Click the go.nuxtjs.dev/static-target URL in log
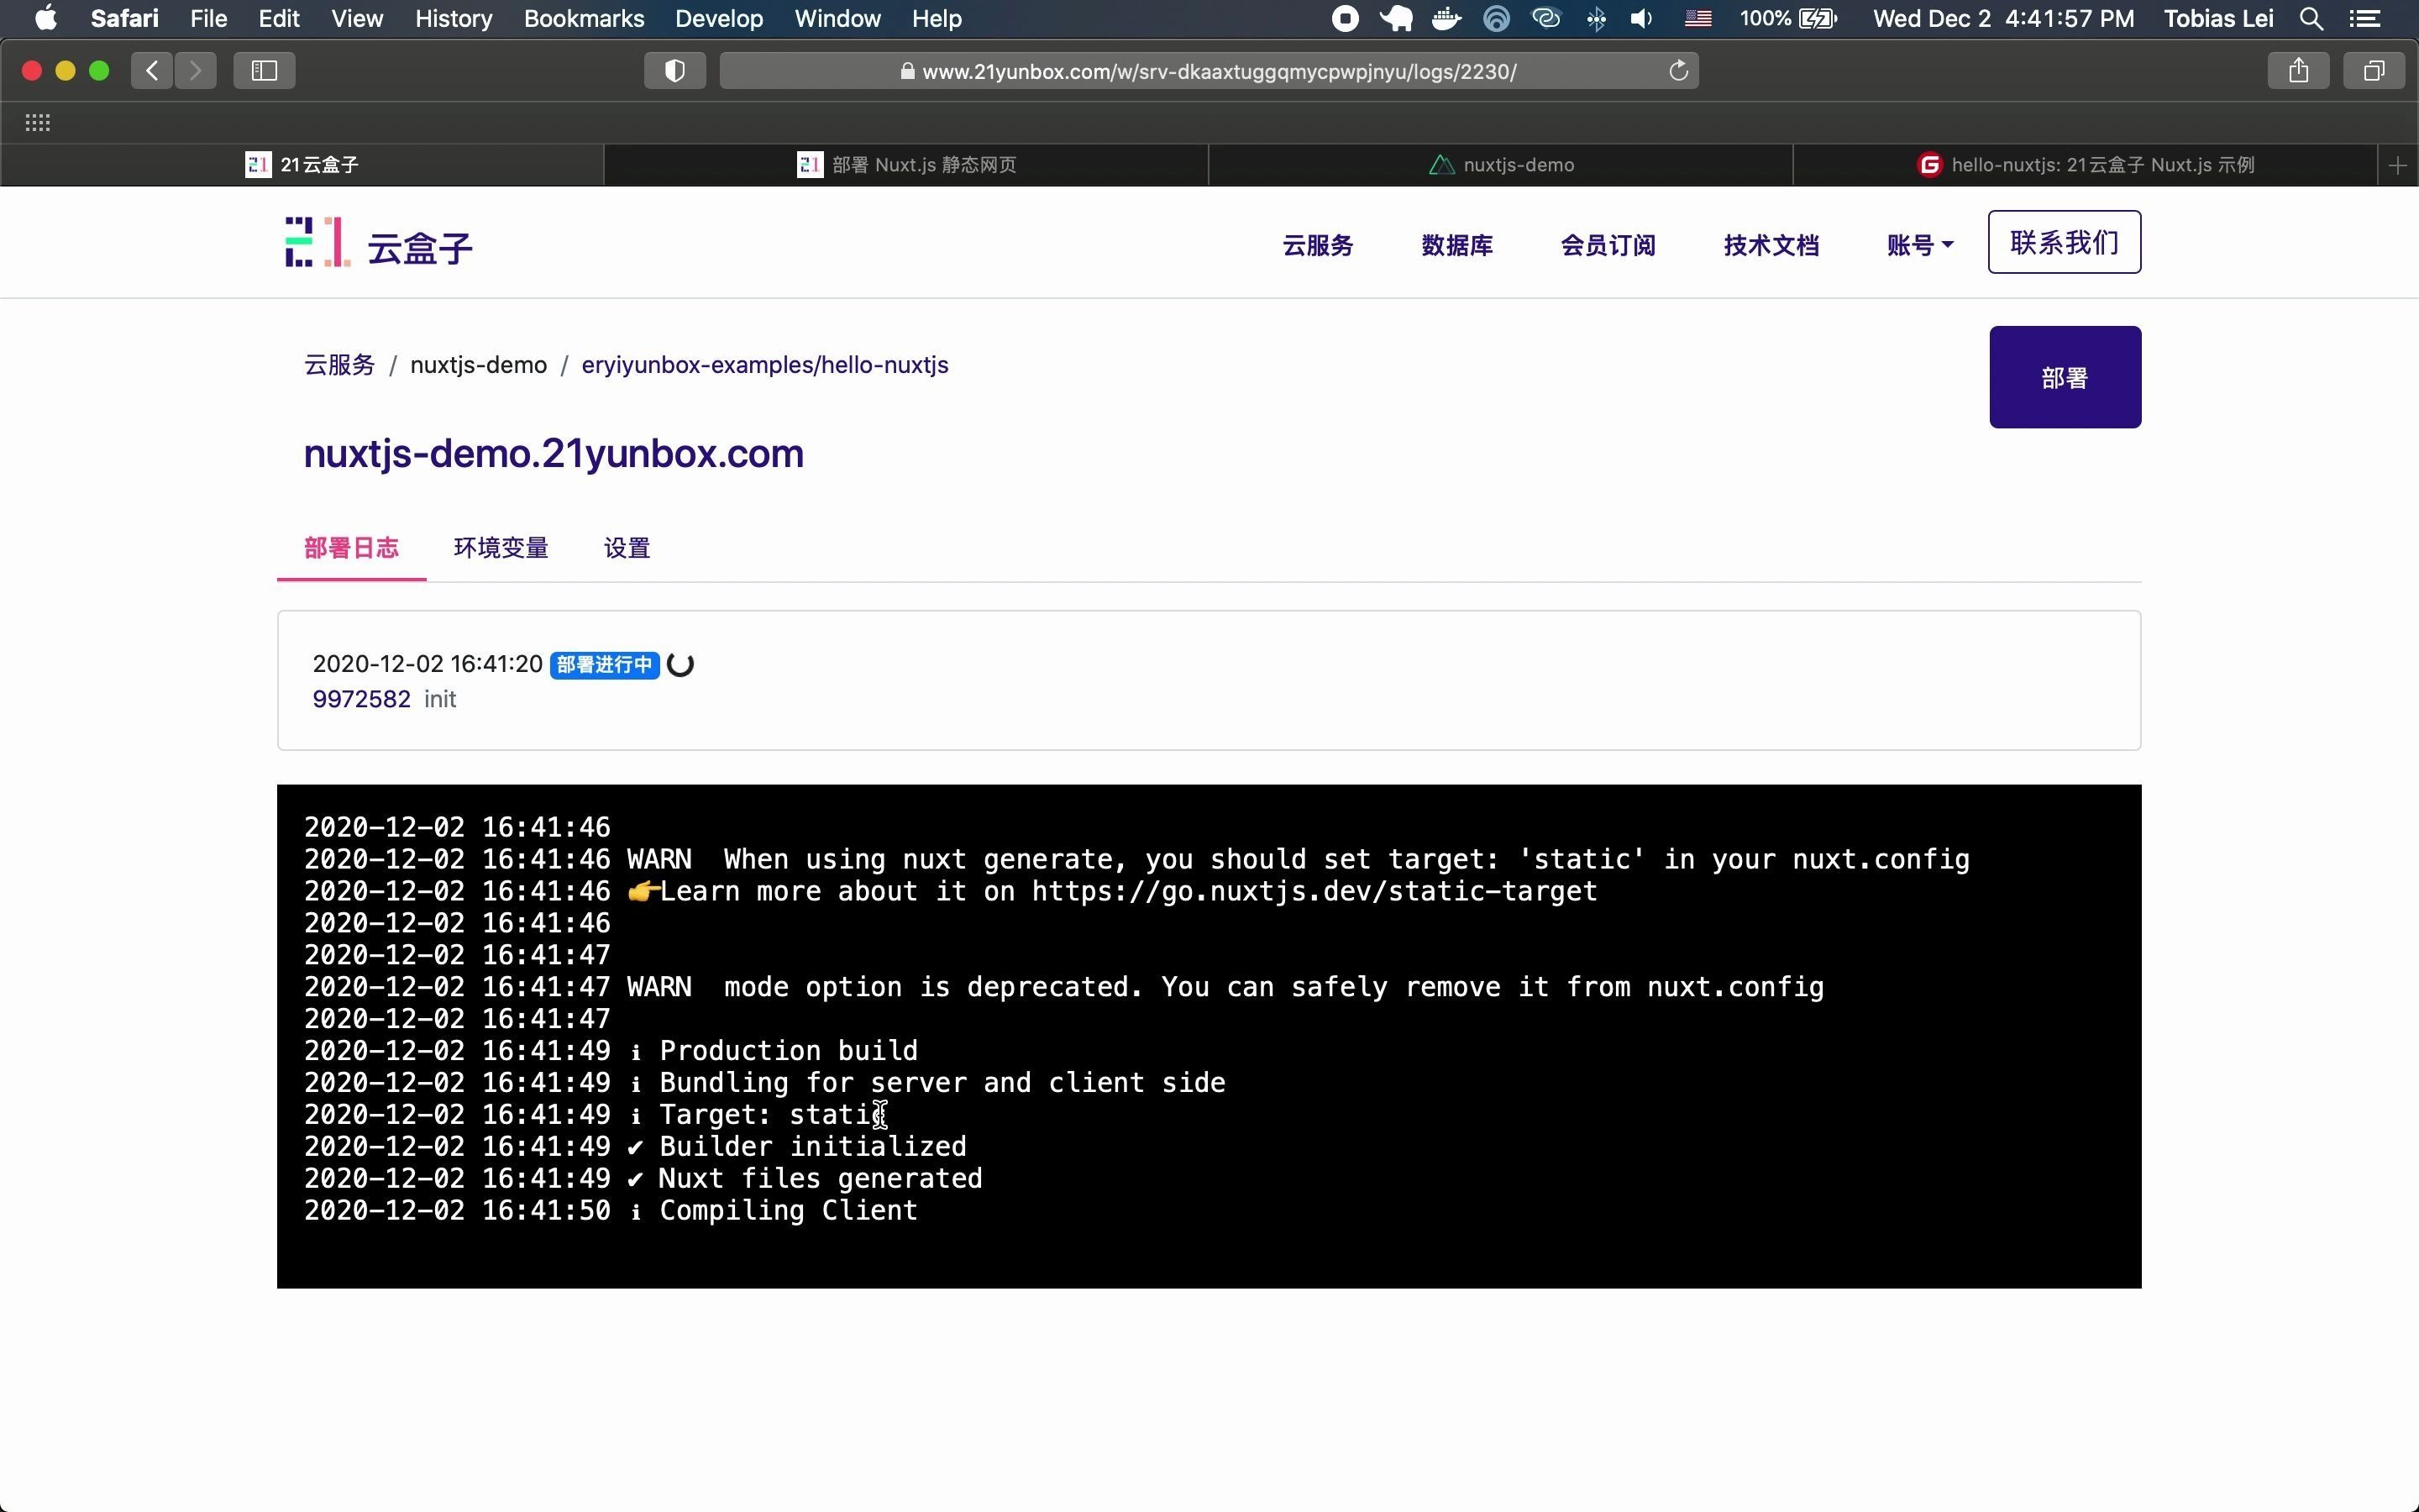The image size is (2419, 1512). pyautogui.click(x=1314, y=891)
